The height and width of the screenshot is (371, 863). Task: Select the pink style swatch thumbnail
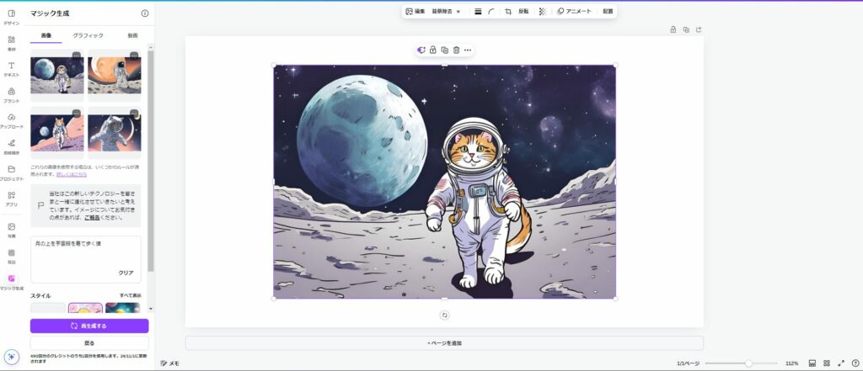click(x=85, y=308)
